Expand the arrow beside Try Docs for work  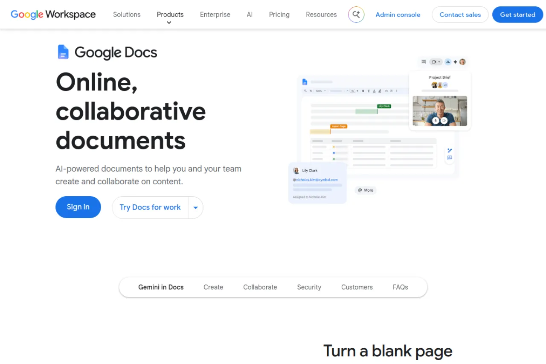(x=196, y=207)
